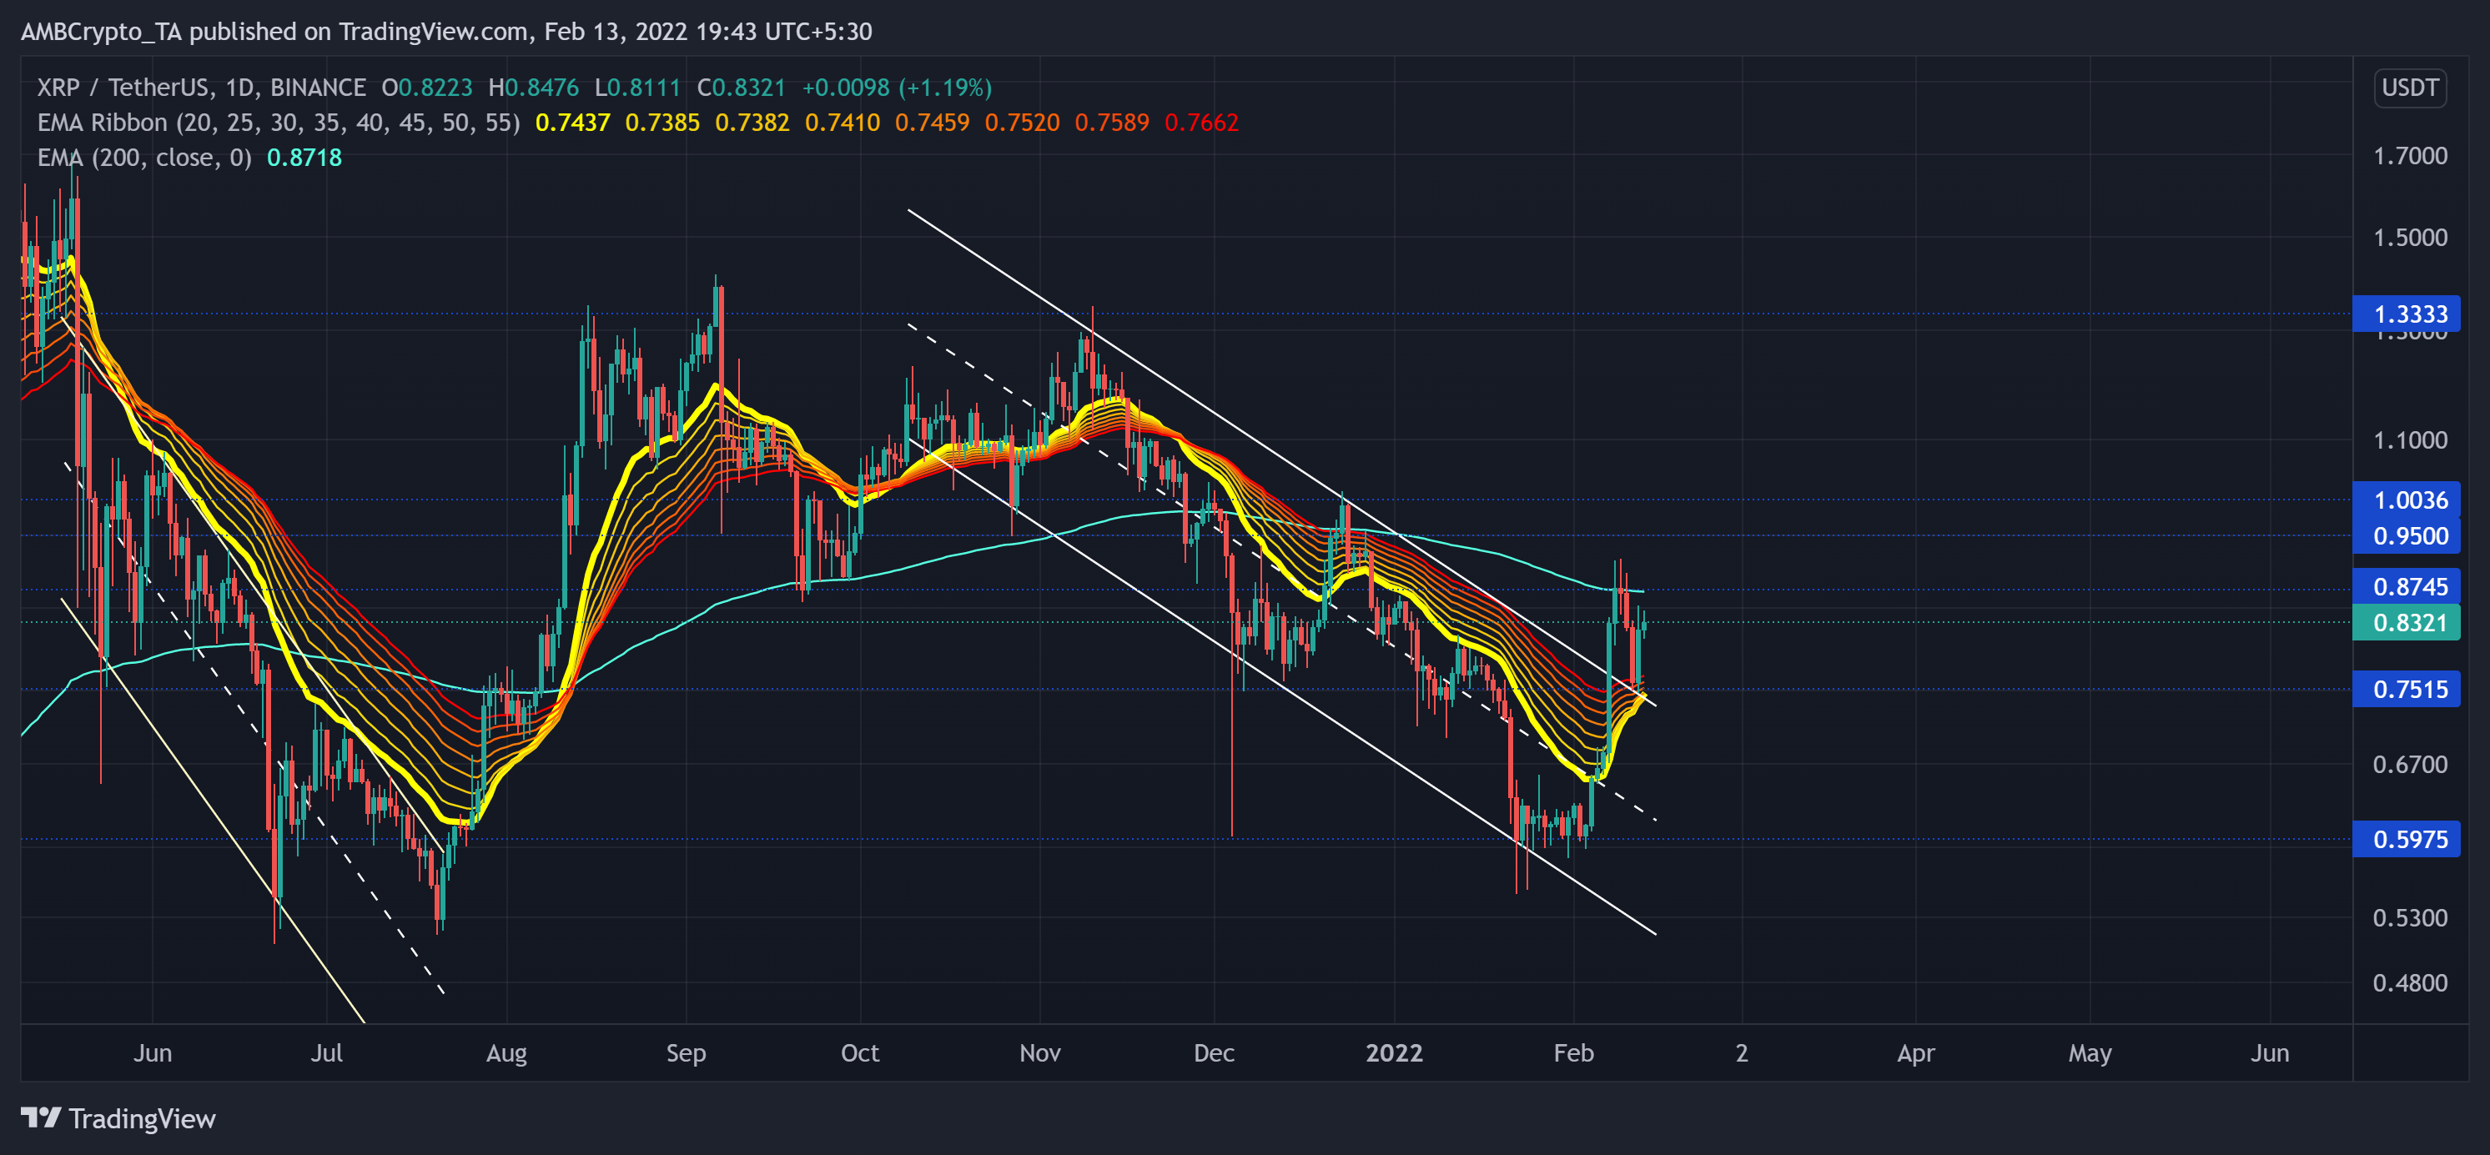This screenshot has height=1155, width=2490.
Task: Click the ribbon value 0.7662
Action: [x=1201, y=123]
